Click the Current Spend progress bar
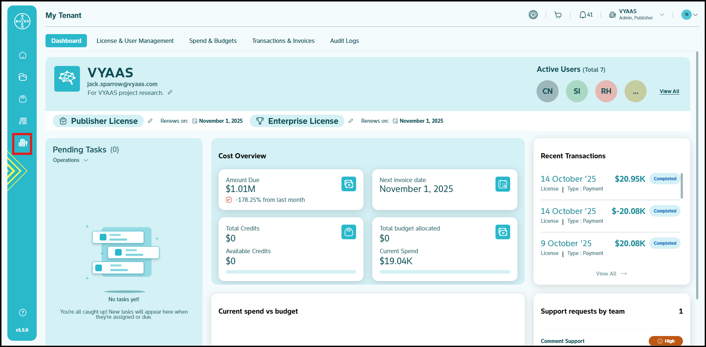706x347 pixels. point(445,272)
